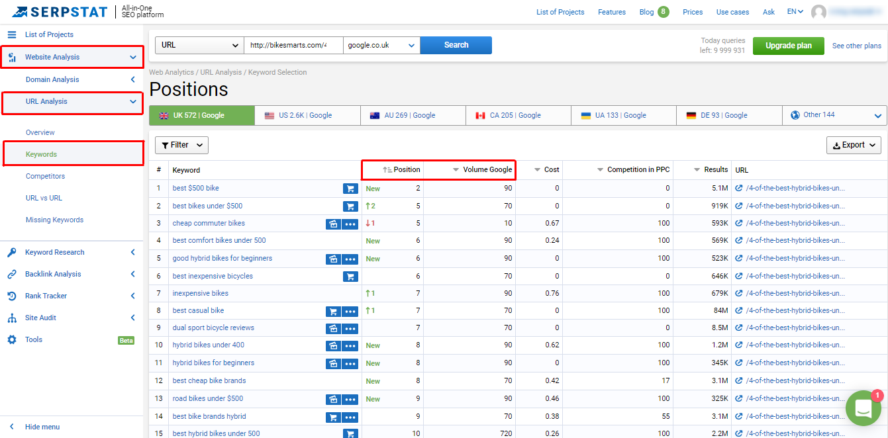888x438 pixels.
Task: Sort the table by Volume Google column
Action: click(482, 170)
